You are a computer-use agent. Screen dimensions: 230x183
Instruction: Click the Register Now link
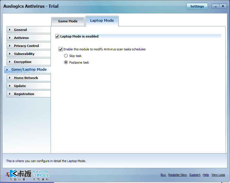point(177,175)
